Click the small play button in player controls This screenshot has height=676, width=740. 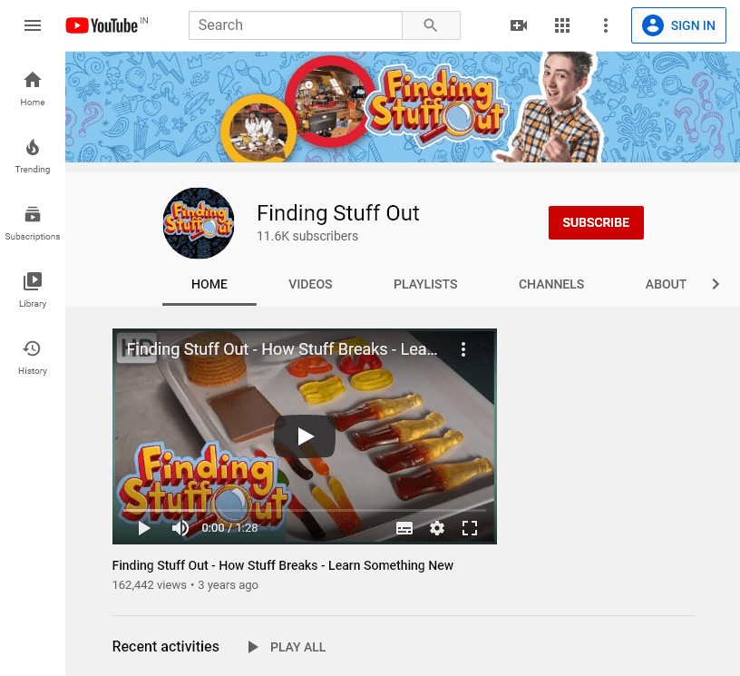[x=144, y=528]
